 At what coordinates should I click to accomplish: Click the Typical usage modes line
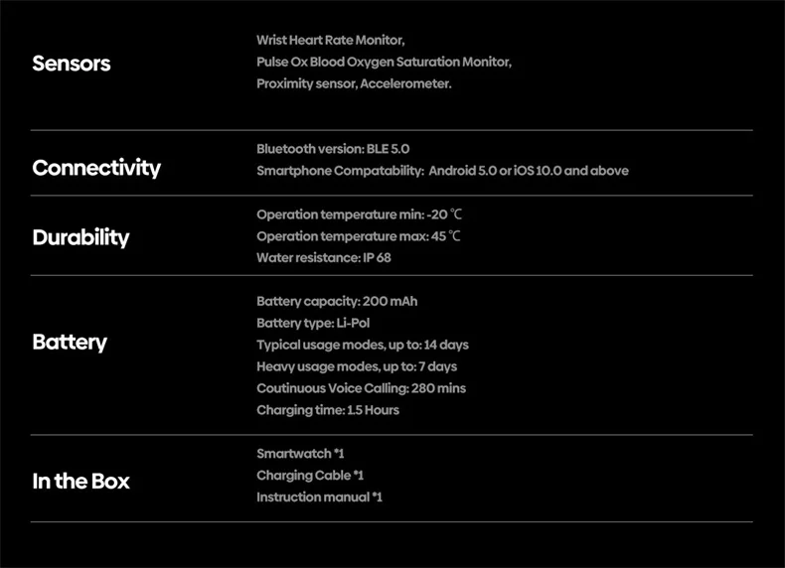(x=363, y=345)
